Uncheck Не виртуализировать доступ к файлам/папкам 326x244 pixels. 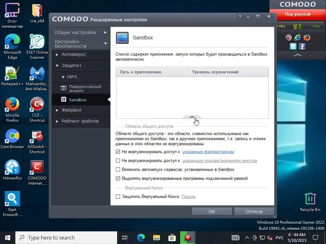(x=118, y=152)
